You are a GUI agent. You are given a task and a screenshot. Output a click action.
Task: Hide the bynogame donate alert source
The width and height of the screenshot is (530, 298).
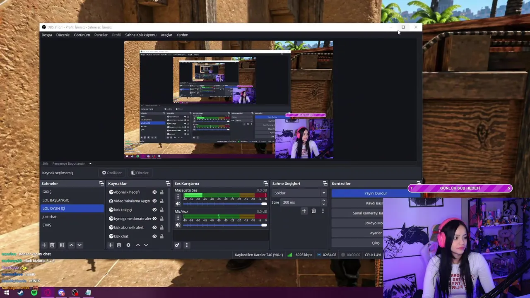click(154, 219)
